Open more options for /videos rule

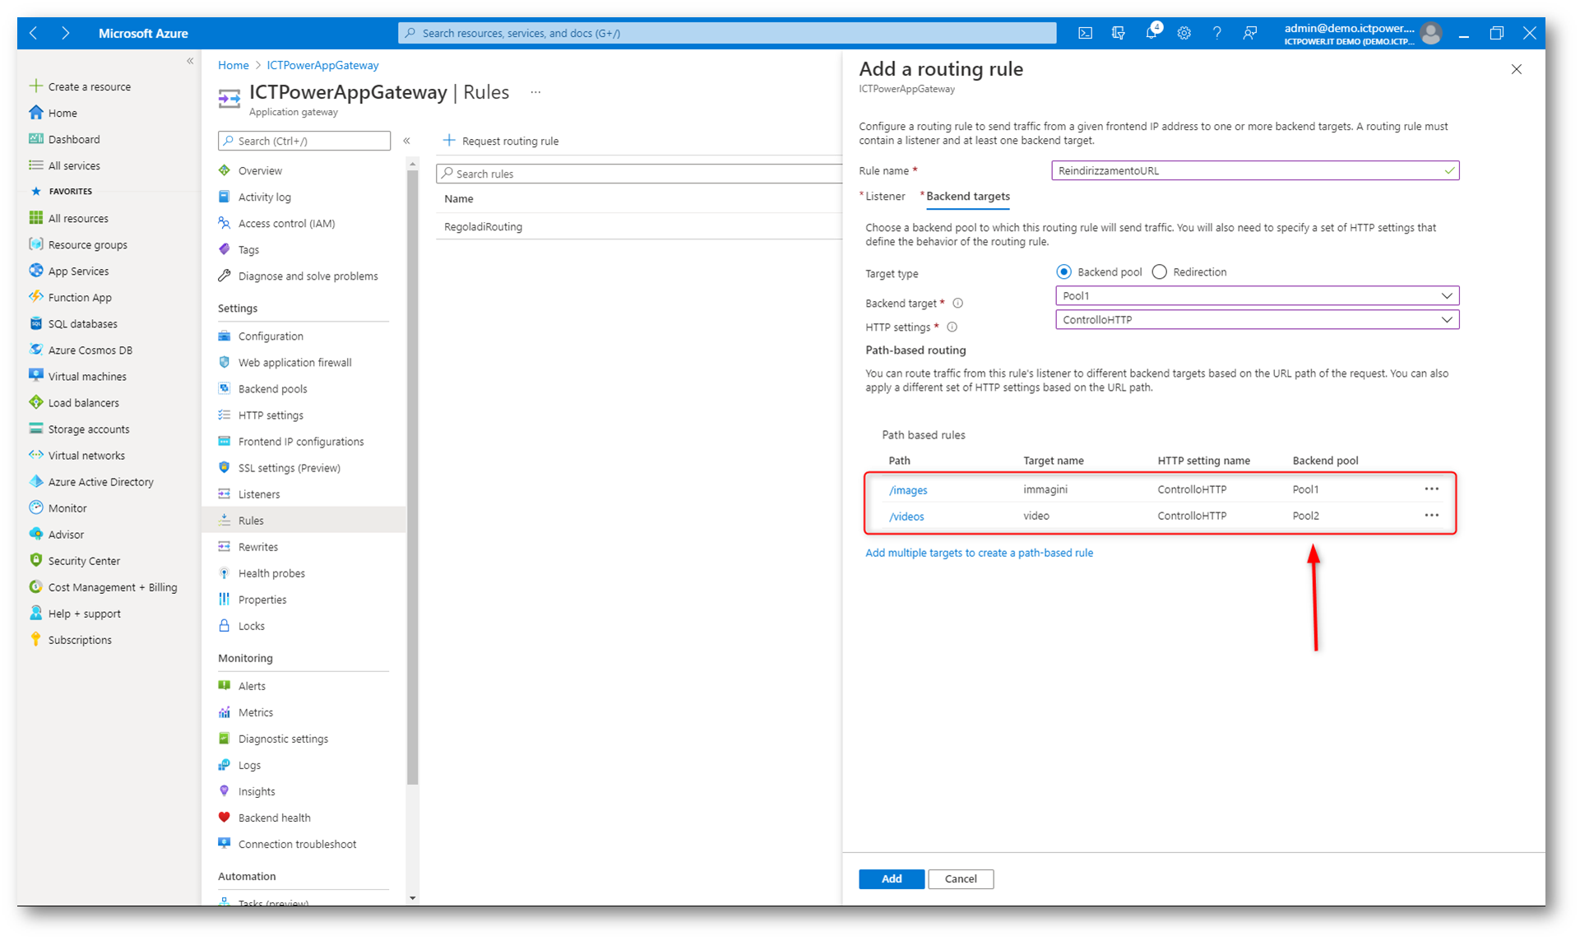pyautogui.click(x=1431, y=515)
